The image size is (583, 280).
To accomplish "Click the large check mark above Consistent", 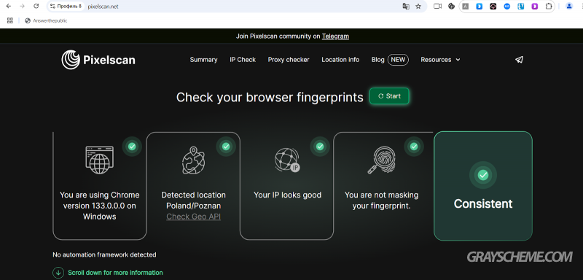I will pyautogui.click(x=483, y=175).
